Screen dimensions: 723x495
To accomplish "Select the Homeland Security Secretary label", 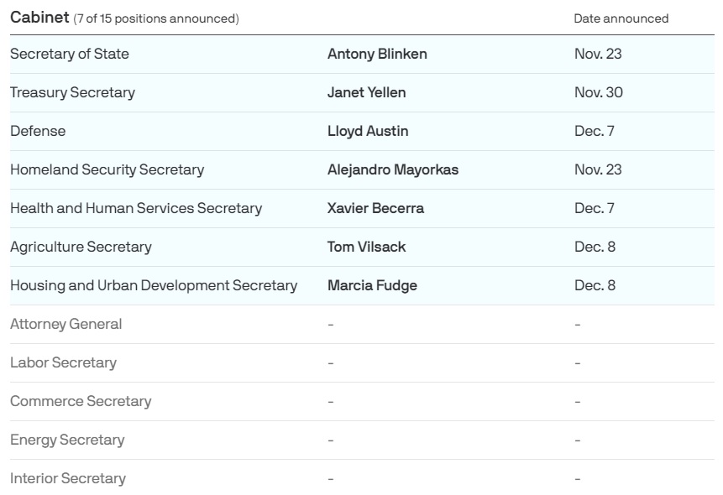I will point(107,169).
